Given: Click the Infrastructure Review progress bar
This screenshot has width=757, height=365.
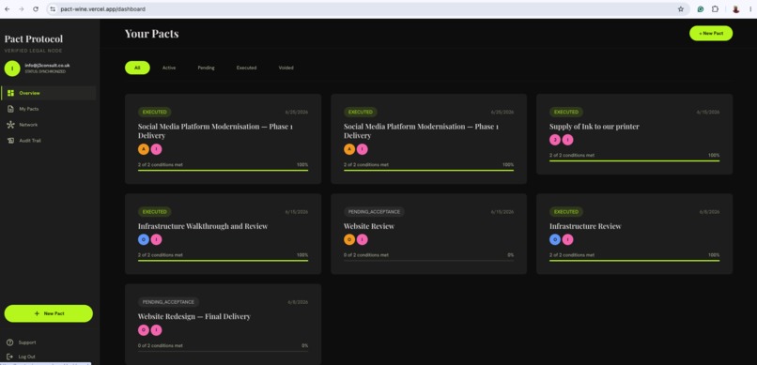Looking at the screenshot, I should coord(634,260).
